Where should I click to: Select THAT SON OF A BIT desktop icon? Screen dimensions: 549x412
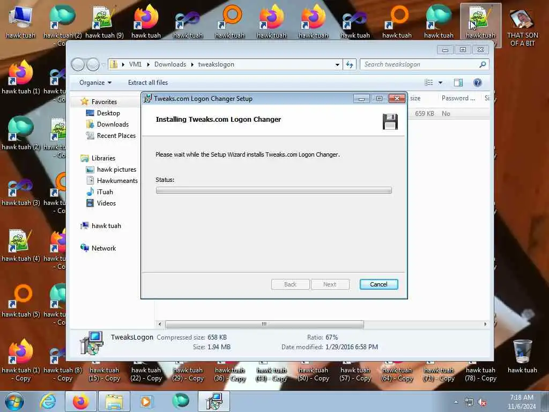pos(522,27)
